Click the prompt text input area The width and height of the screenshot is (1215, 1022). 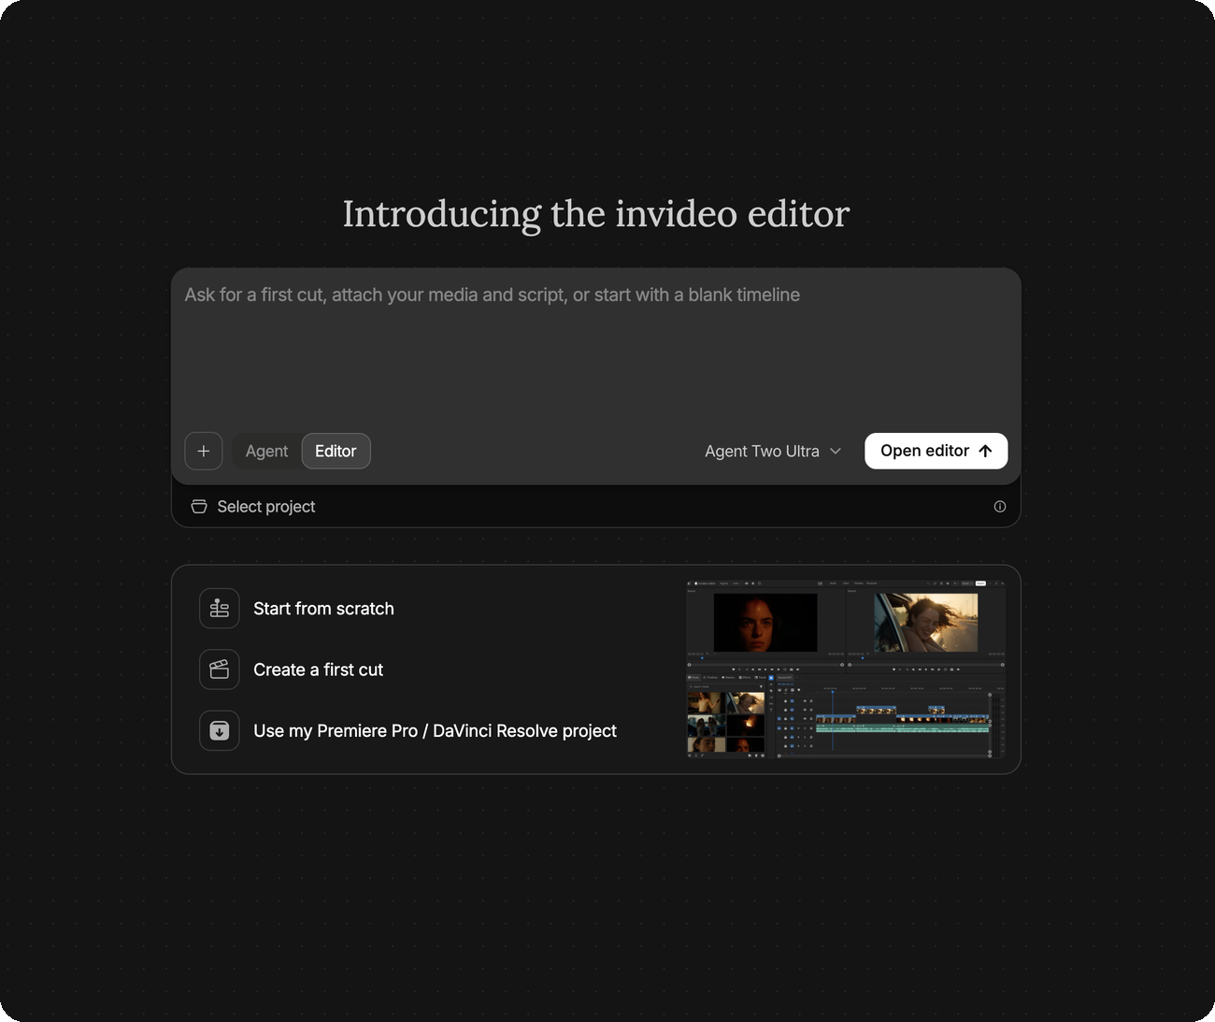pos(595,351)
